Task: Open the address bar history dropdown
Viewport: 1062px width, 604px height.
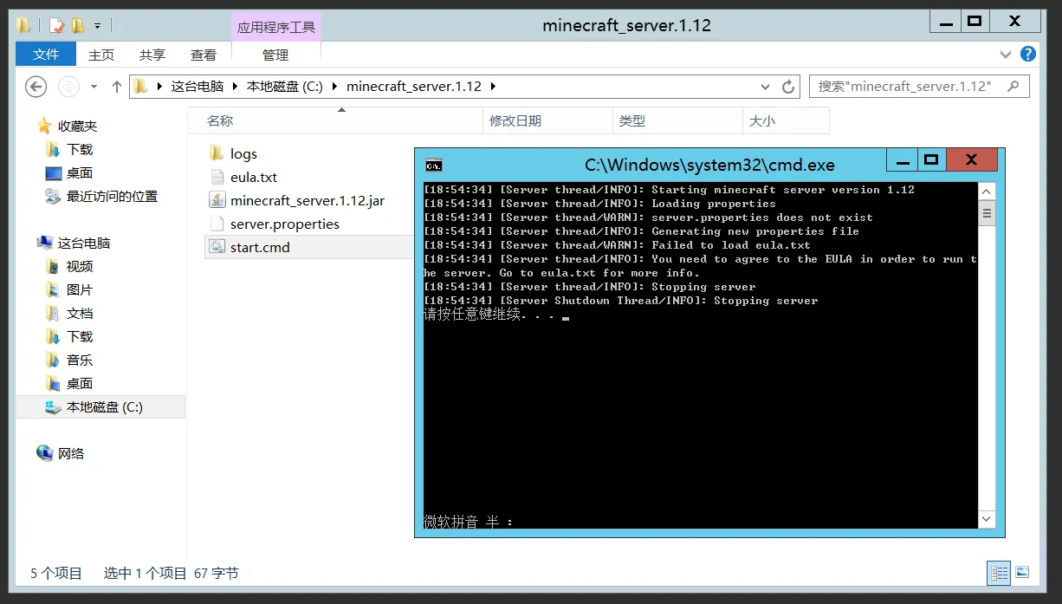Action: point(765,87)
